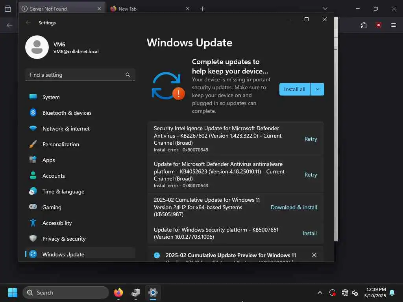The image size is (403, 302).
Task: Open the installer app on taskbar
Action: (136, 293)
